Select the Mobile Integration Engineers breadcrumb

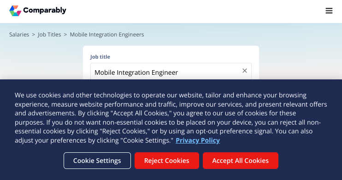point(107,35)
